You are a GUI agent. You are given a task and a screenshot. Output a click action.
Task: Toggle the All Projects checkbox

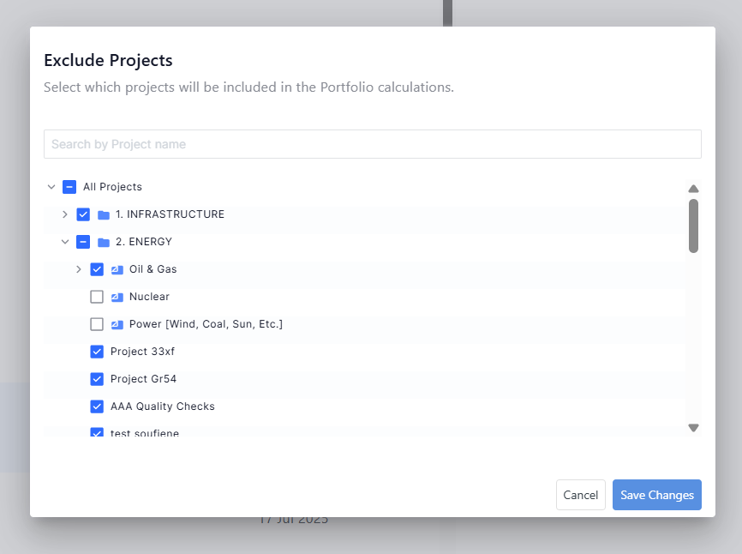69,187
